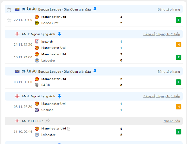Screen dimensions: 187x144
Task: Unpin the second Europa League section
Action: (95, 71)
